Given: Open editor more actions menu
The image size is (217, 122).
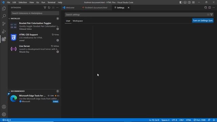Looking at the screenshot, I should tap(214, 7).
